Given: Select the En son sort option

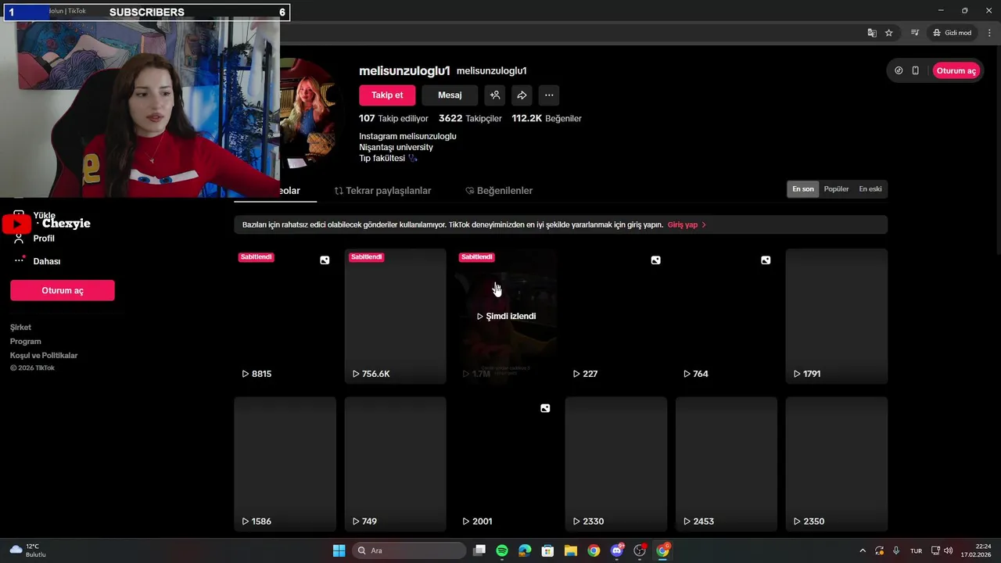Looking at the screenshot, I should pos(803,189).
